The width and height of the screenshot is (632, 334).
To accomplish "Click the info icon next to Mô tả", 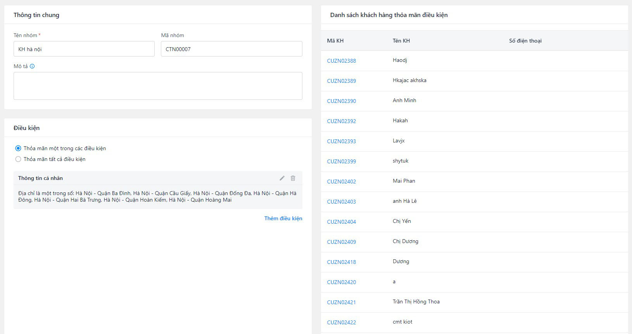I will [x=32, y=66].
